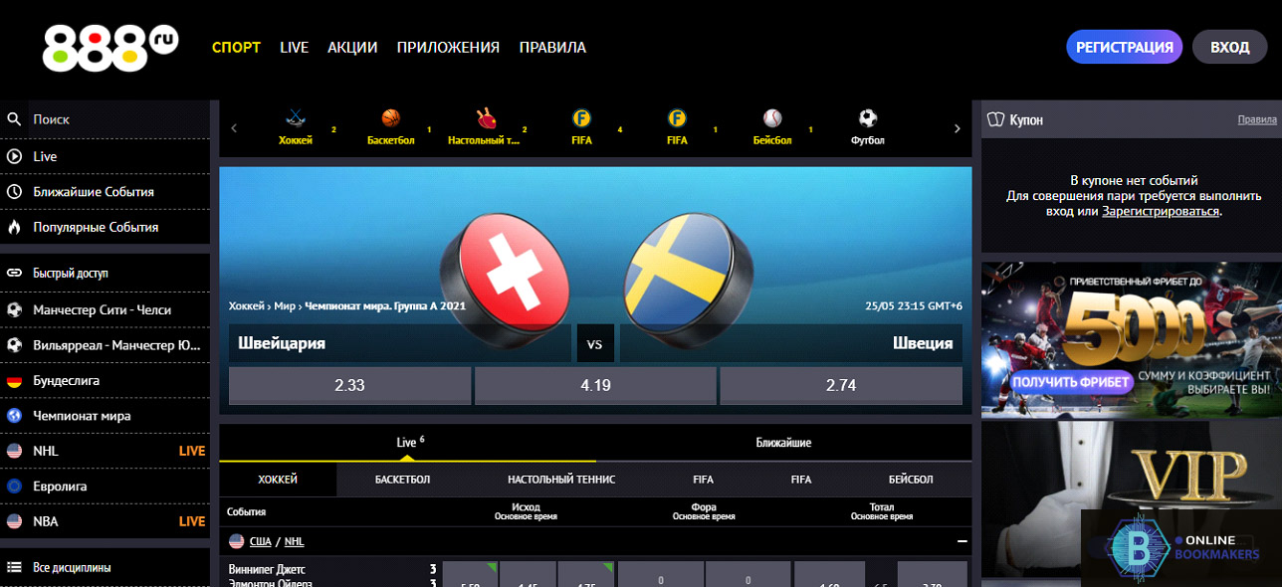Bet on Швейцария at odds 2.33
The image size is (1282, 587).
click(x=350, y=385)
